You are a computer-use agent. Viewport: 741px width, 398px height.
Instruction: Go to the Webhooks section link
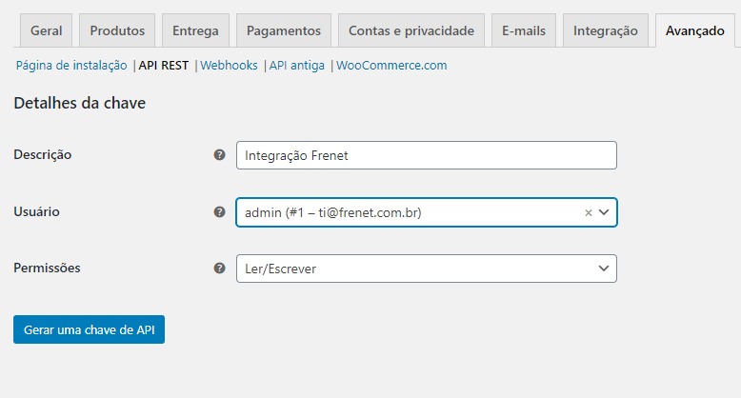point(229,66)
